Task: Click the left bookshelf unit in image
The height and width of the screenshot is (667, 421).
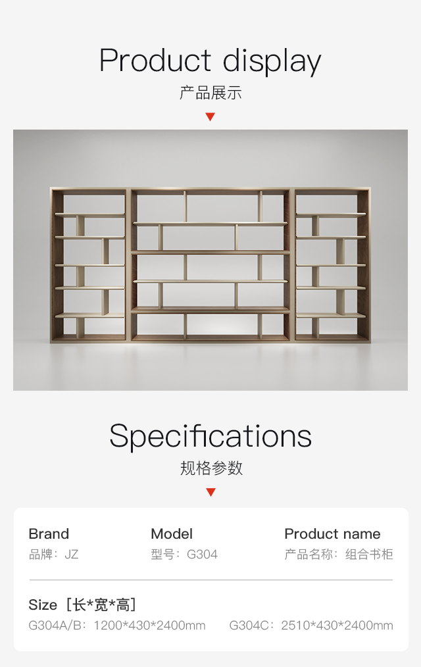Action: point(88,264)
